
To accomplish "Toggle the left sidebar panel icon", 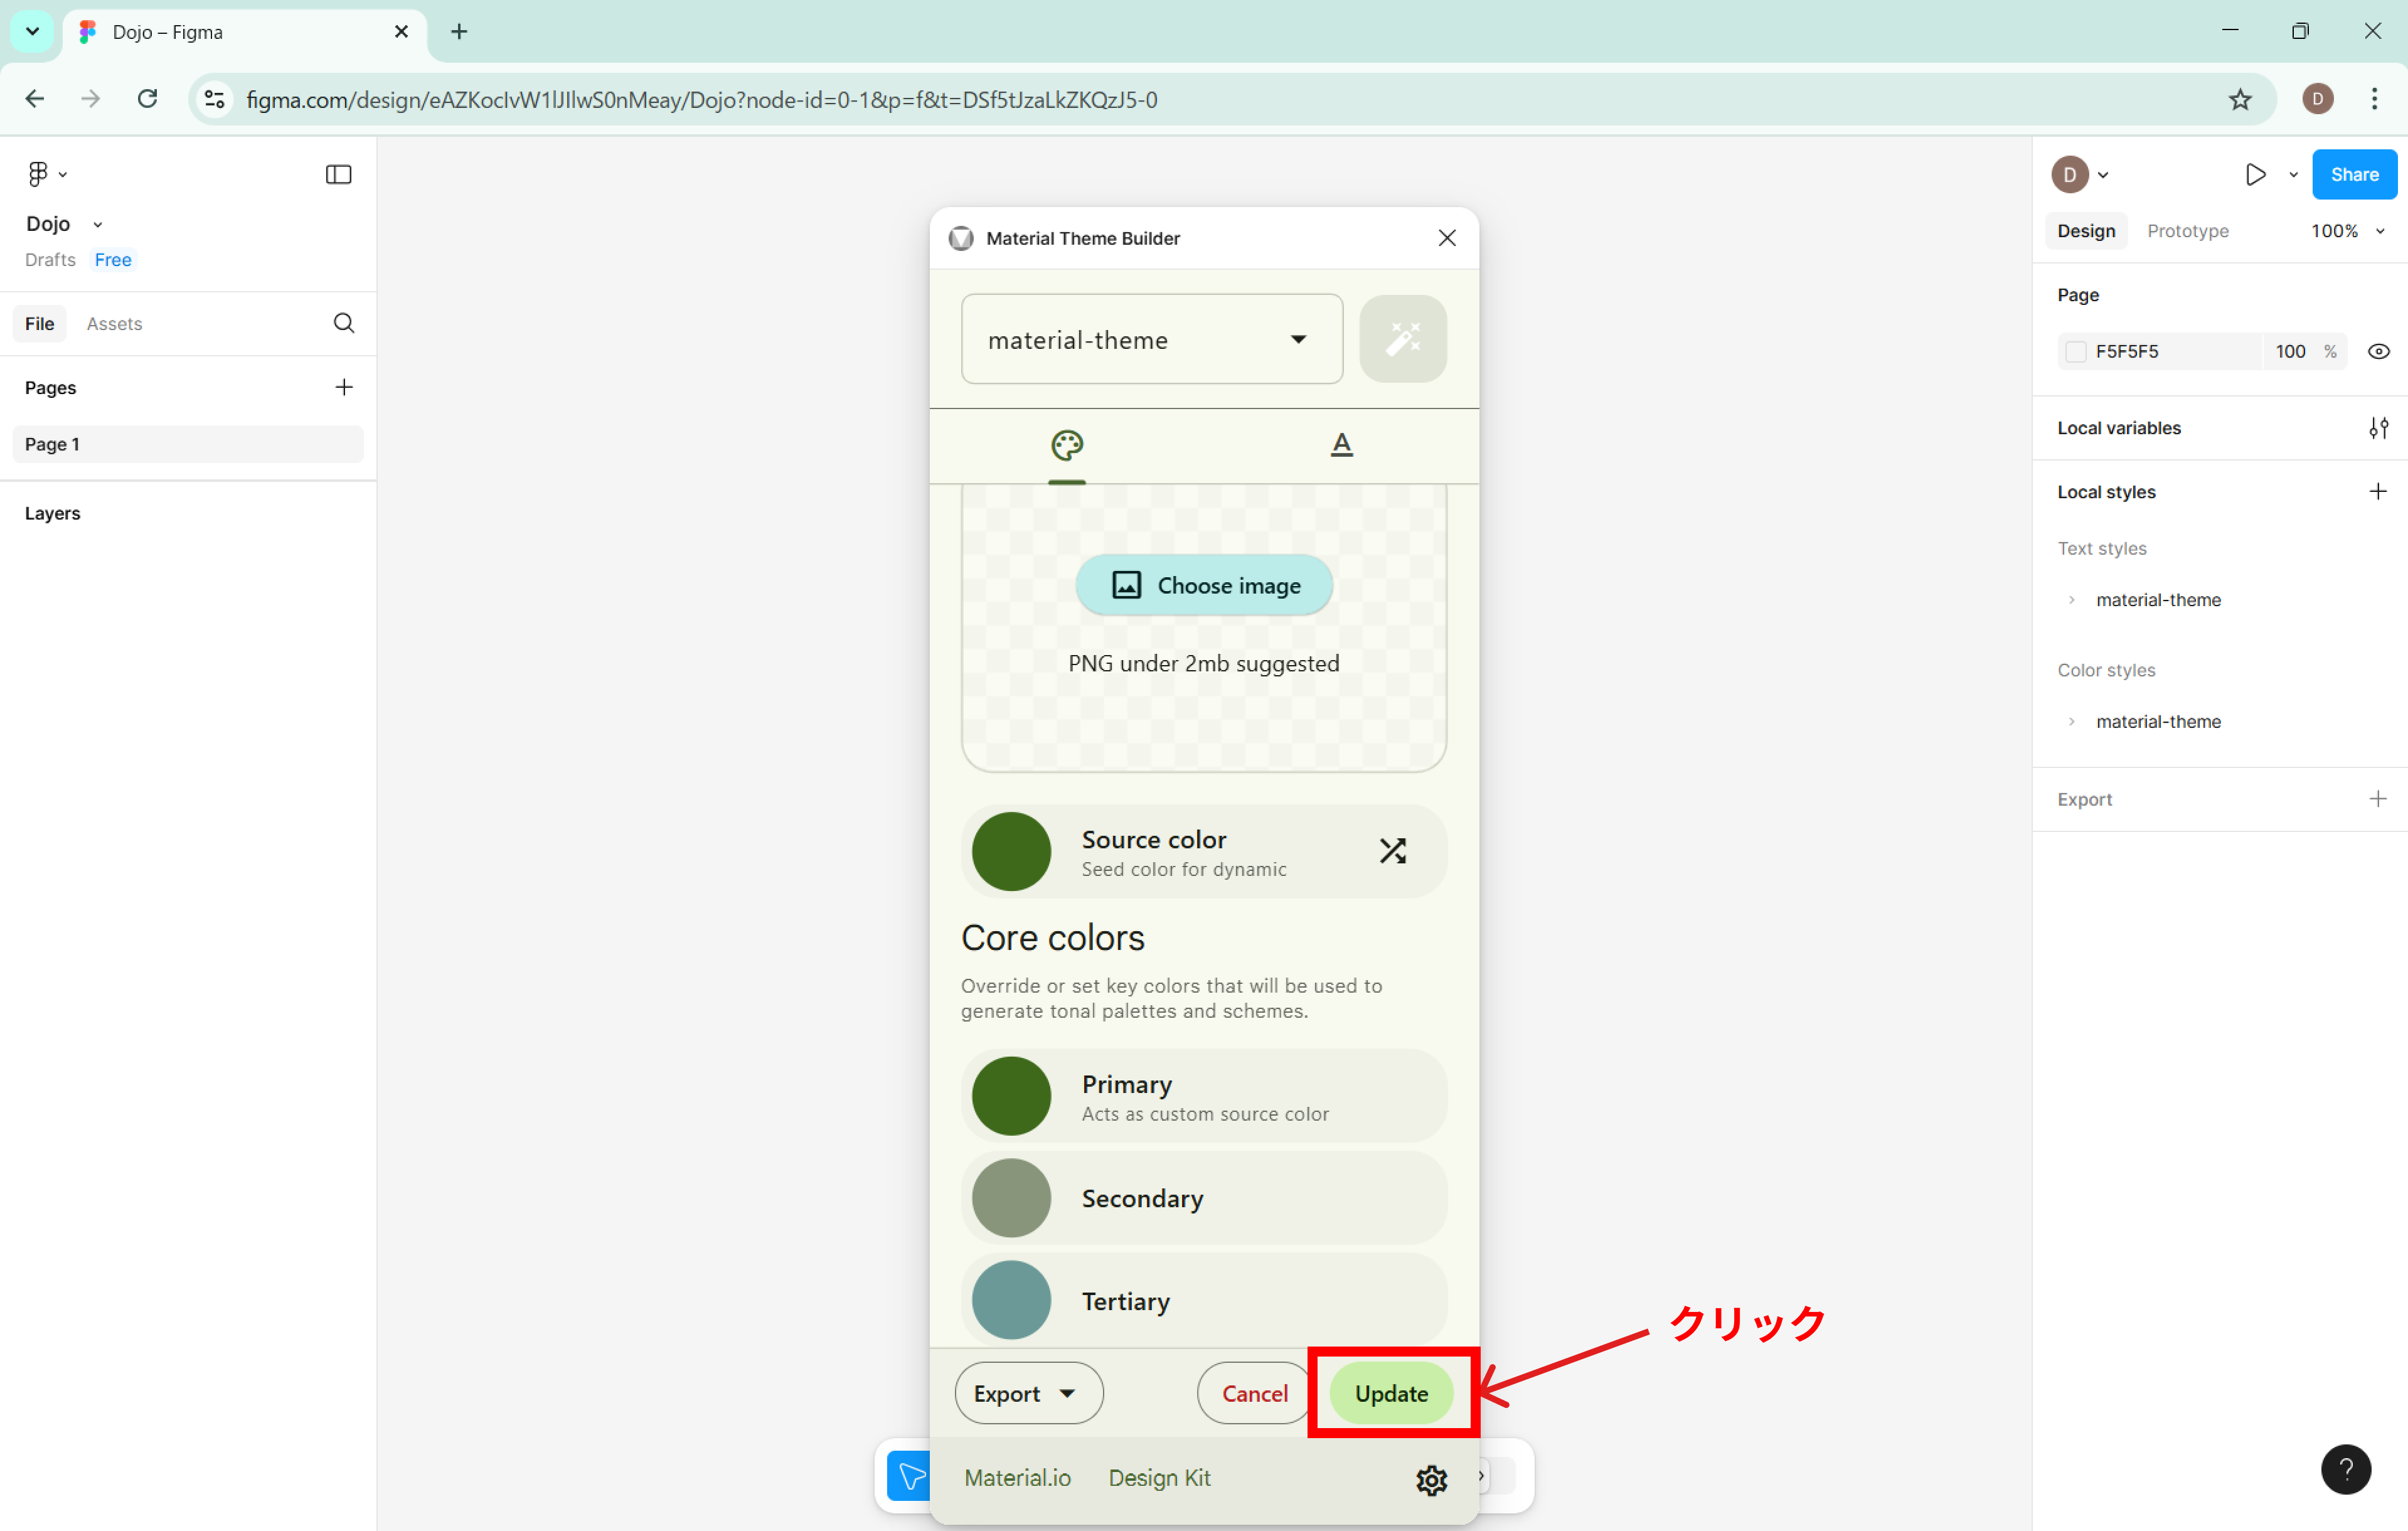I will pos(338,174).
